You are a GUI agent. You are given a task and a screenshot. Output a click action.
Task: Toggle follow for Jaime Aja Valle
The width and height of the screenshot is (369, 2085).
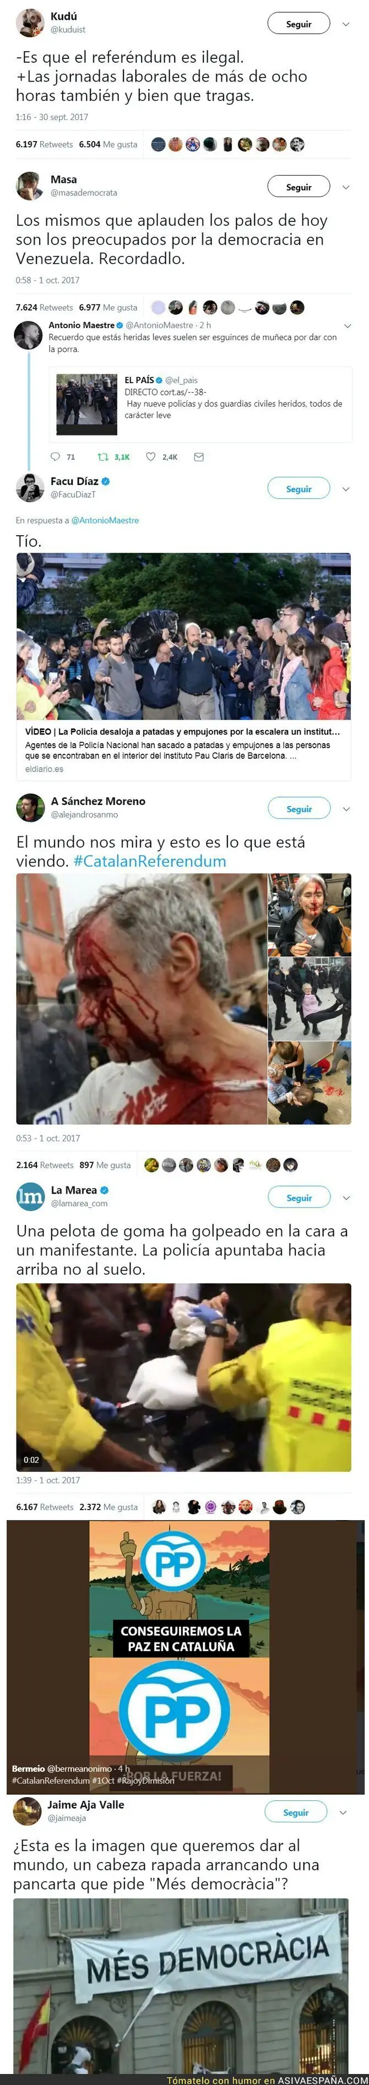tap(295, 1811)
